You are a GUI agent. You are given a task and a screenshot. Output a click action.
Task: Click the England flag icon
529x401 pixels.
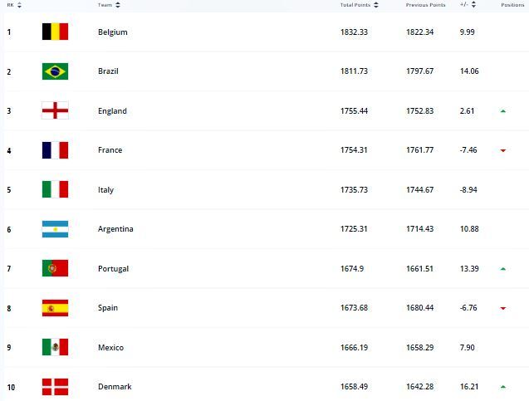coord(55,111)
